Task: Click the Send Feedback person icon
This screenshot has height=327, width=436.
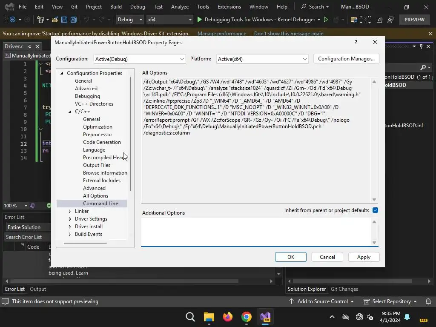Action: [390, 20]
